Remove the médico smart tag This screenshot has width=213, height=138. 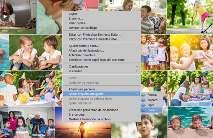click(151, 110)
